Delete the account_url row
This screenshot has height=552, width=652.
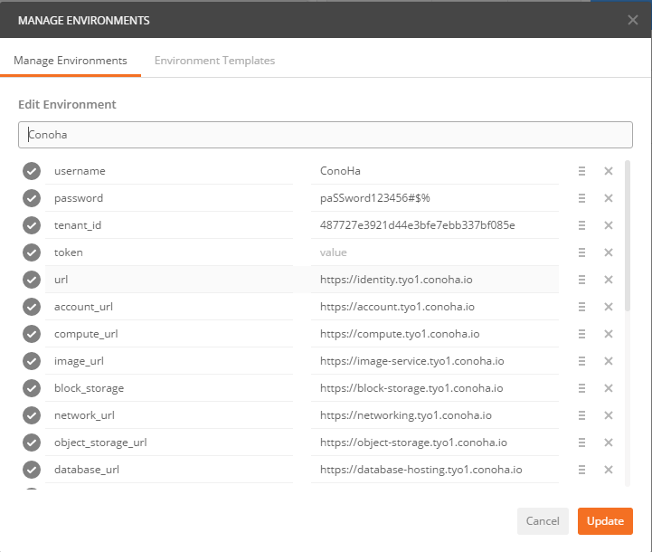[x=609, y=307]
